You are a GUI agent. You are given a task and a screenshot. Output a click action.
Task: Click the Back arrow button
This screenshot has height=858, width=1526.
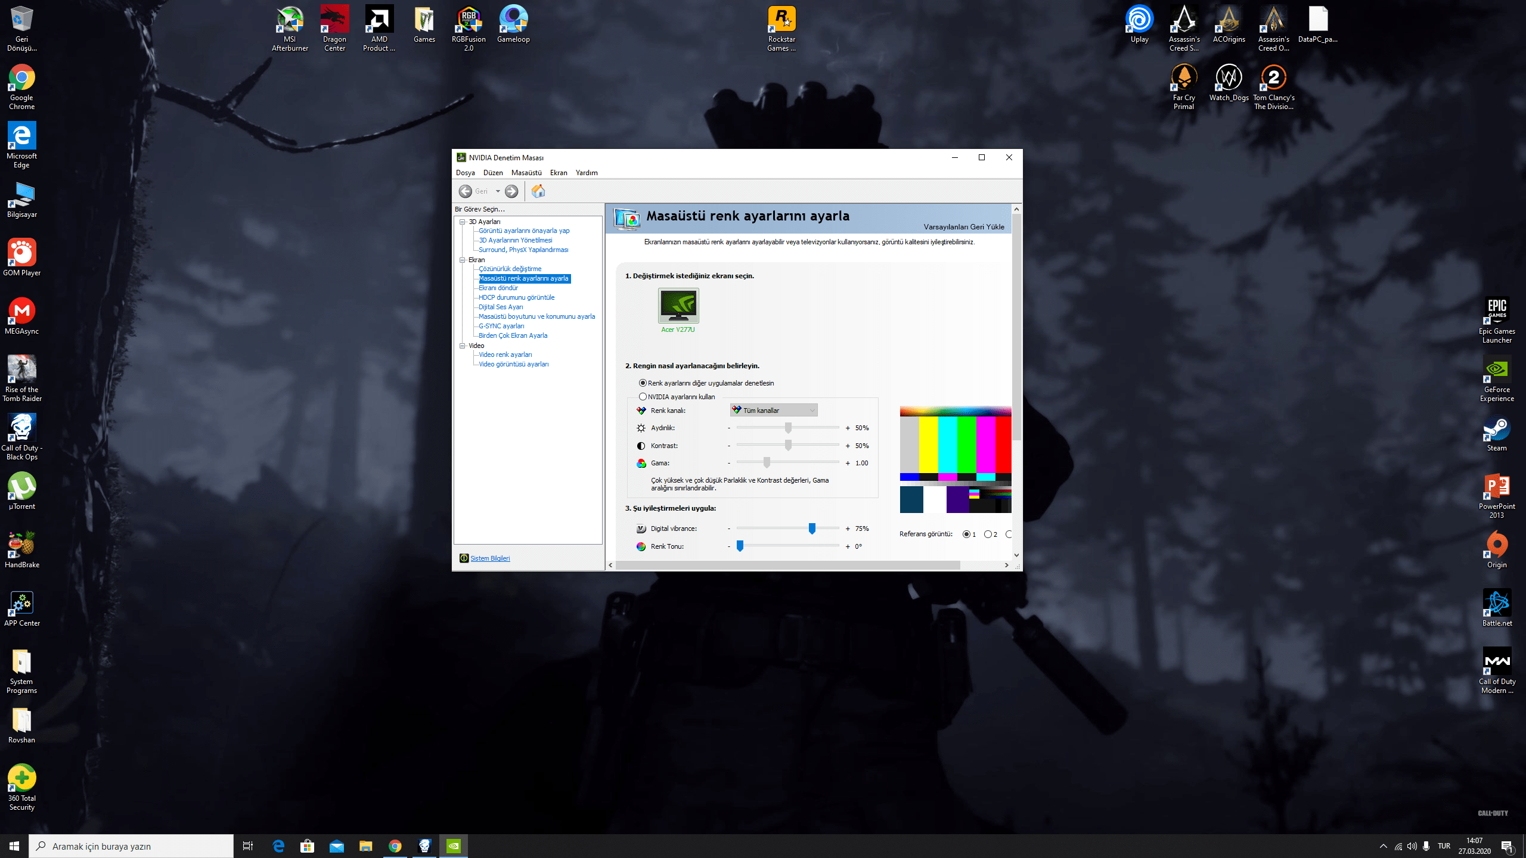point(466,191)
